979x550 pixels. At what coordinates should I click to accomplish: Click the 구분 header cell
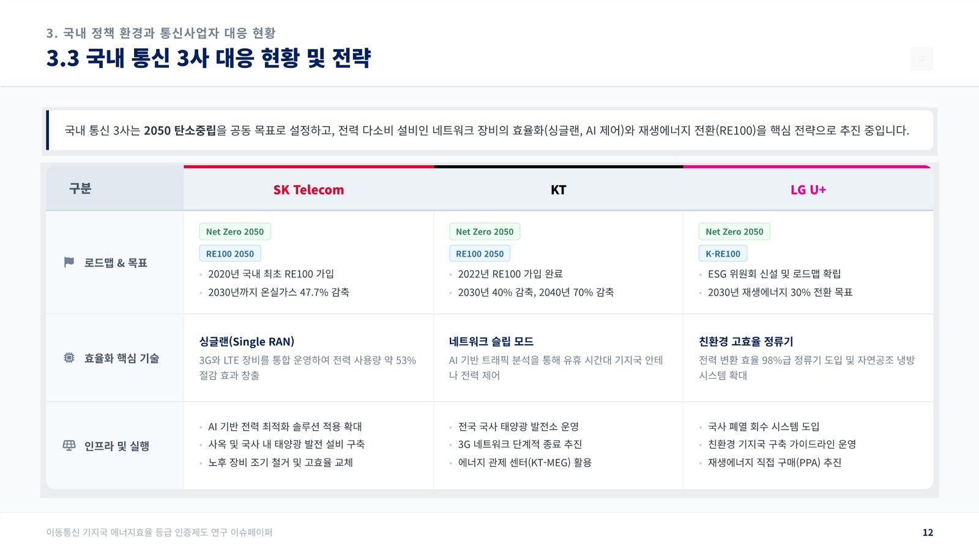point(114,188)
